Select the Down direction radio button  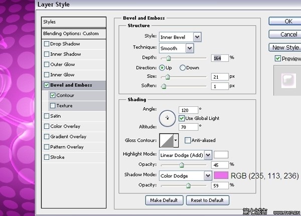[x=183, y=68]
